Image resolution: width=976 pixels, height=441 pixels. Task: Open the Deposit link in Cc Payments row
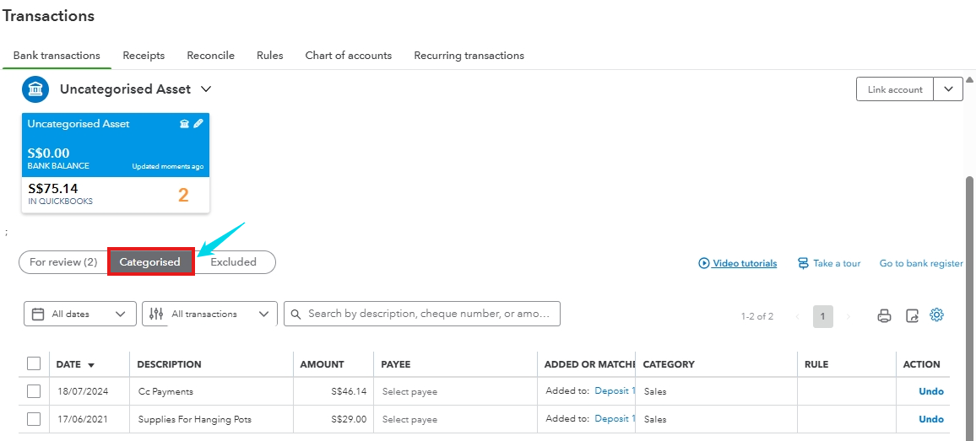615,390
